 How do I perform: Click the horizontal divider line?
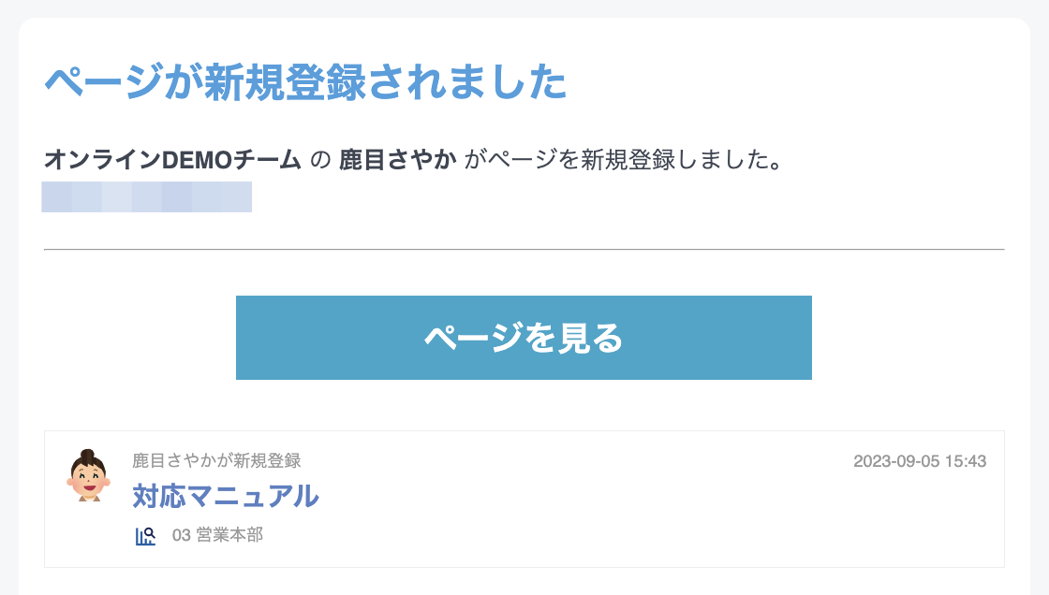point(524,250)
